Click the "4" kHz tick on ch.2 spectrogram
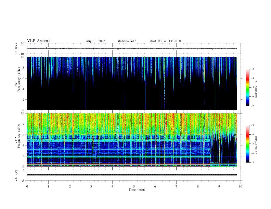Viewport: 271px width, 209px height. (x=24, y=145)
